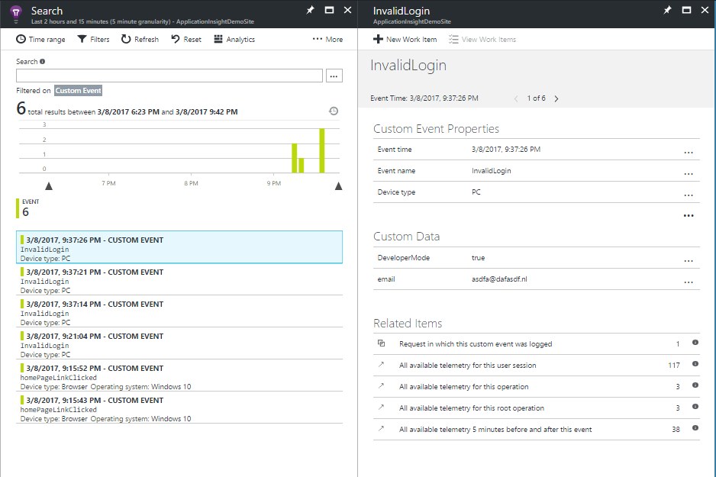This screenshot has height=477, width=716.
Task: Click the info icon next to the Search label
Action: pyautogui.click(x=43, y=61)
